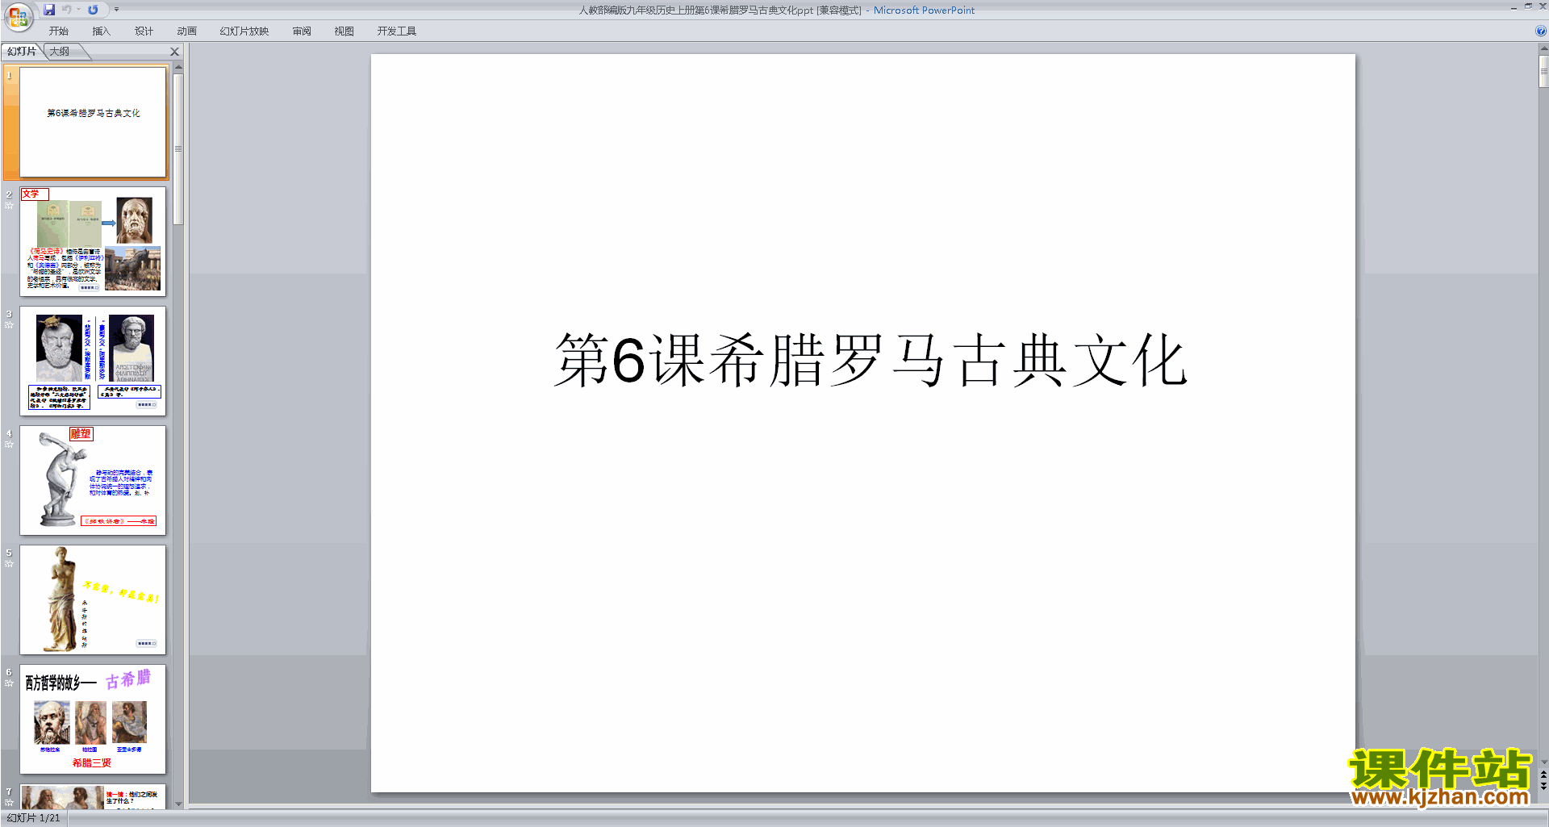The width and height of the screenshot is (1549, 827).
Task: Select slide 4 thumbnail with 雕塑
Action: (x=93, y=480)
